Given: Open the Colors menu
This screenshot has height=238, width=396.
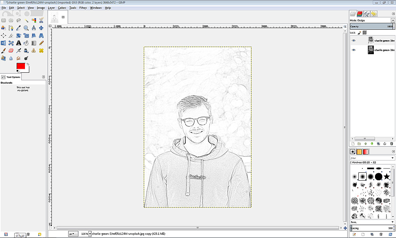Looking at the screenshot, I should coord(62,8).
